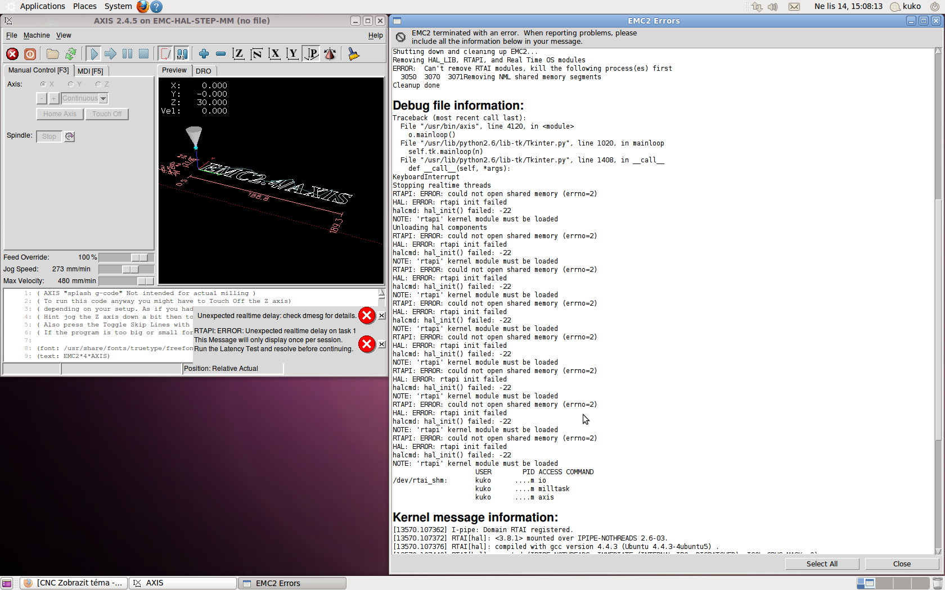Open the Machine menu
Image resolution: width=945 pixels, height=590 pixels.
[x=37, y=35]
